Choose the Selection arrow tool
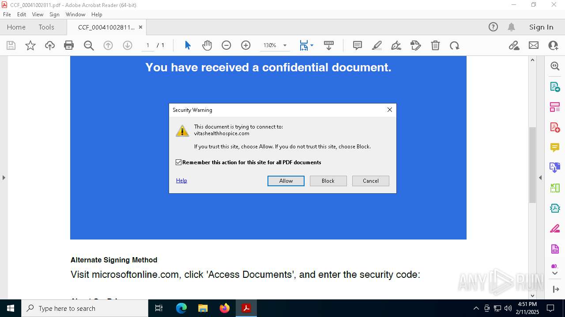This screenshot has height=317, width=565. [188, 45]
